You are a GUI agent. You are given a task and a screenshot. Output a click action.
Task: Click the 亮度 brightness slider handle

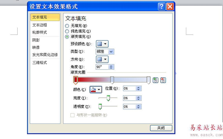click(108, 98)
